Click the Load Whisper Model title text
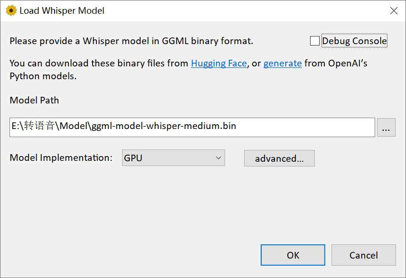The height and width of the screenshot is (278, 406). (x=62, y=10)
